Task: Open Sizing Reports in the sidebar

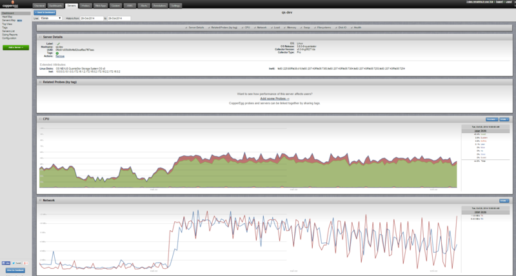Action: pos(10,35)
